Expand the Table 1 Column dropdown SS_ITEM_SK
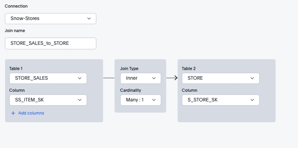 pyautogui.click(x=48, y=100)
